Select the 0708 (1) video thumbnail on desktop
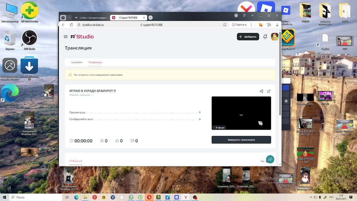This screenshot has height=201, width=357. click(325, 98)
